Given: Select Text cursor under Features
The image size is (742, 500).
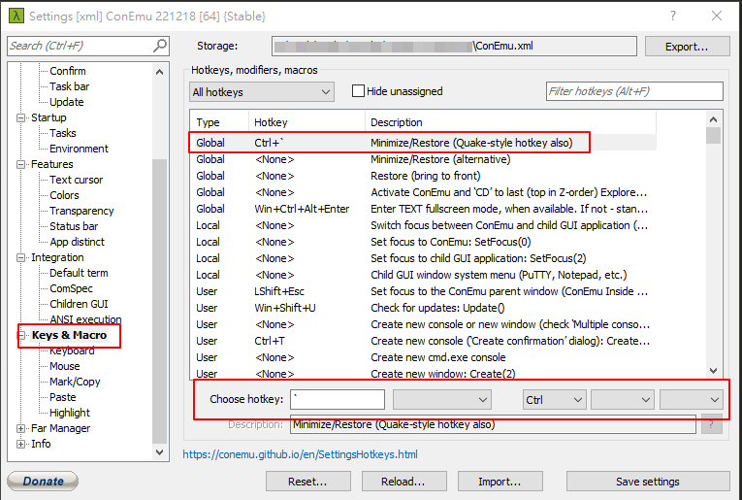Looking at the screenshot, I should coord(76,180).
